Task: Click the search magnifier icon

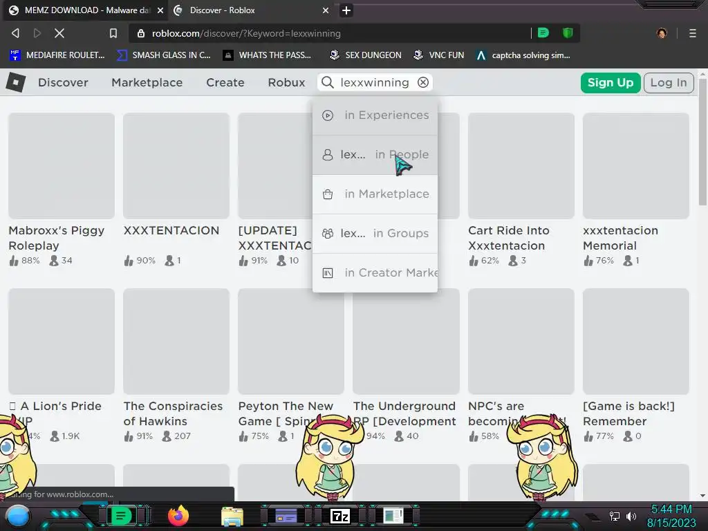Action: point(327,83)
